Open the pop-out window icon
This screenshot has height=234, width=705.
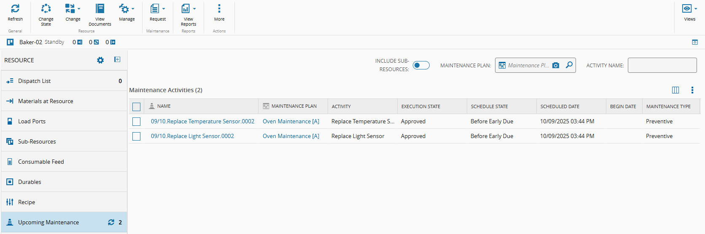tap(695, 42)
